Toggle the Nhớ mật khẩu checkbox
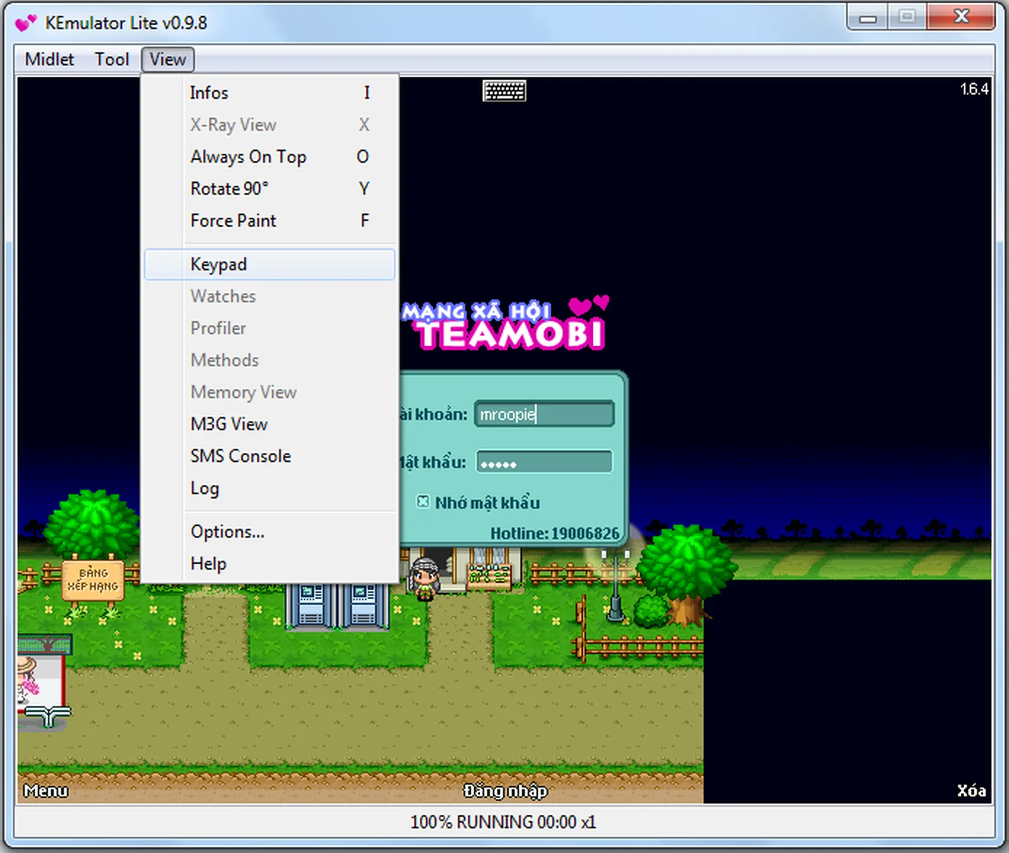1009x853 pixels. pos(423,502)
